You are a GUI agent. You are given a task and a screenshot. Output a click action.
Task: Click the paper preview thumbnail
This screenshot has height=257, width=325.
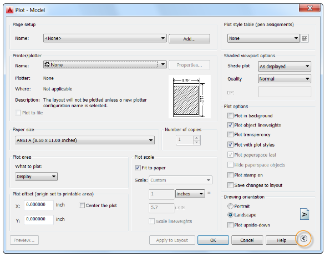(x=190, y=97)
